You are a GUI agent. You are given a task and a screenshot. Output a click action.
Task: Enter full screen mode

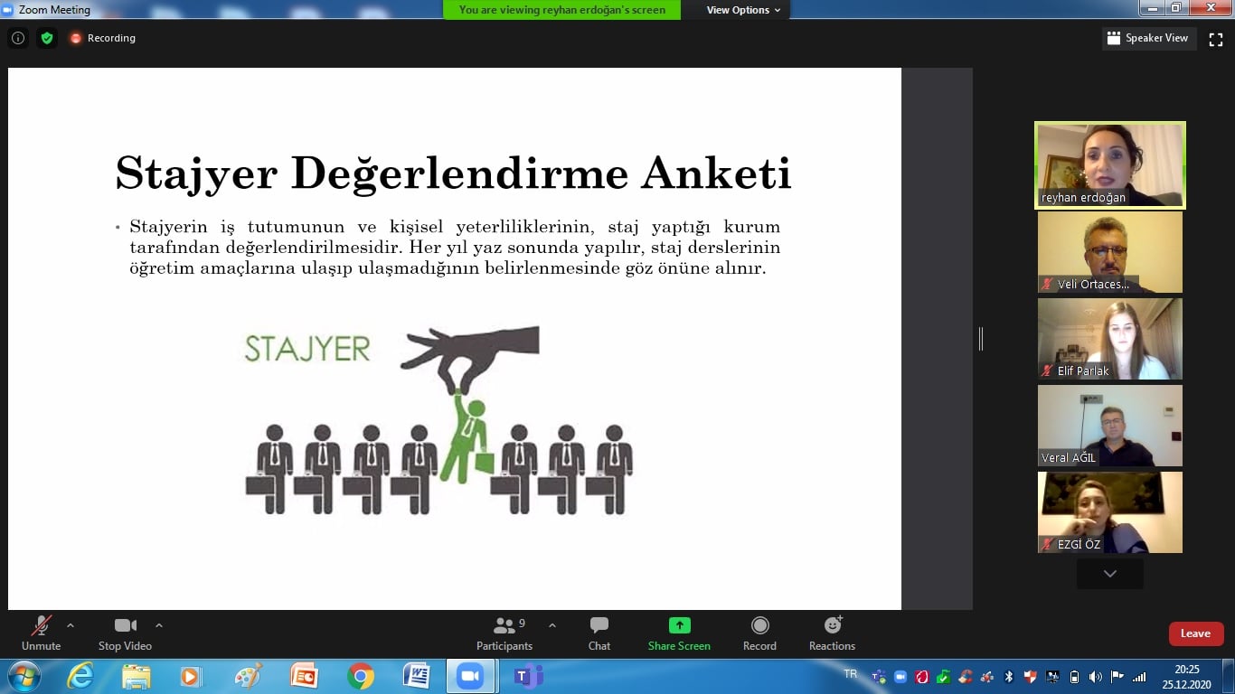coord(1216,39)
